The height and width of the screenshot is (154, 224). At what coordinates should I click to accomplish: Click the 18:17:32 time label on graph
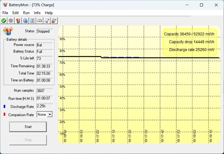(146, 136)
